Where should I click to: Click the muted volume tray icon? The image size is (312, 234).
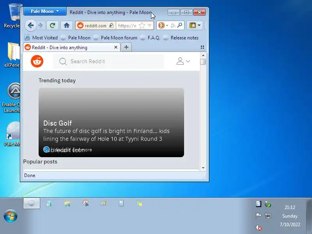(259, 227)
